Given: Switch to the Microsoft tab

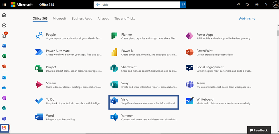Looking at the screenshot, I should [60, 19].
